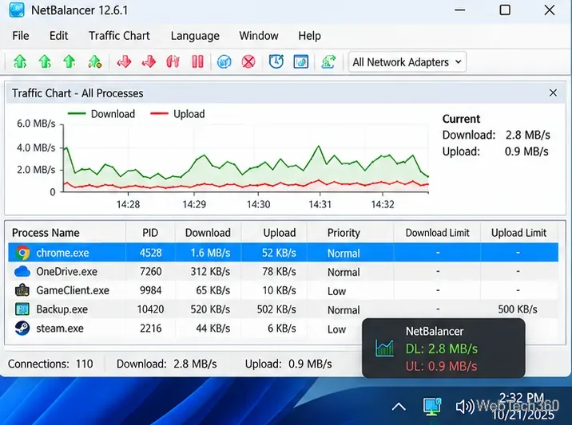Viewport: 572px width, 425px height.
Task: Click the red crossed-circle block icon
Action: click(248, 62)
